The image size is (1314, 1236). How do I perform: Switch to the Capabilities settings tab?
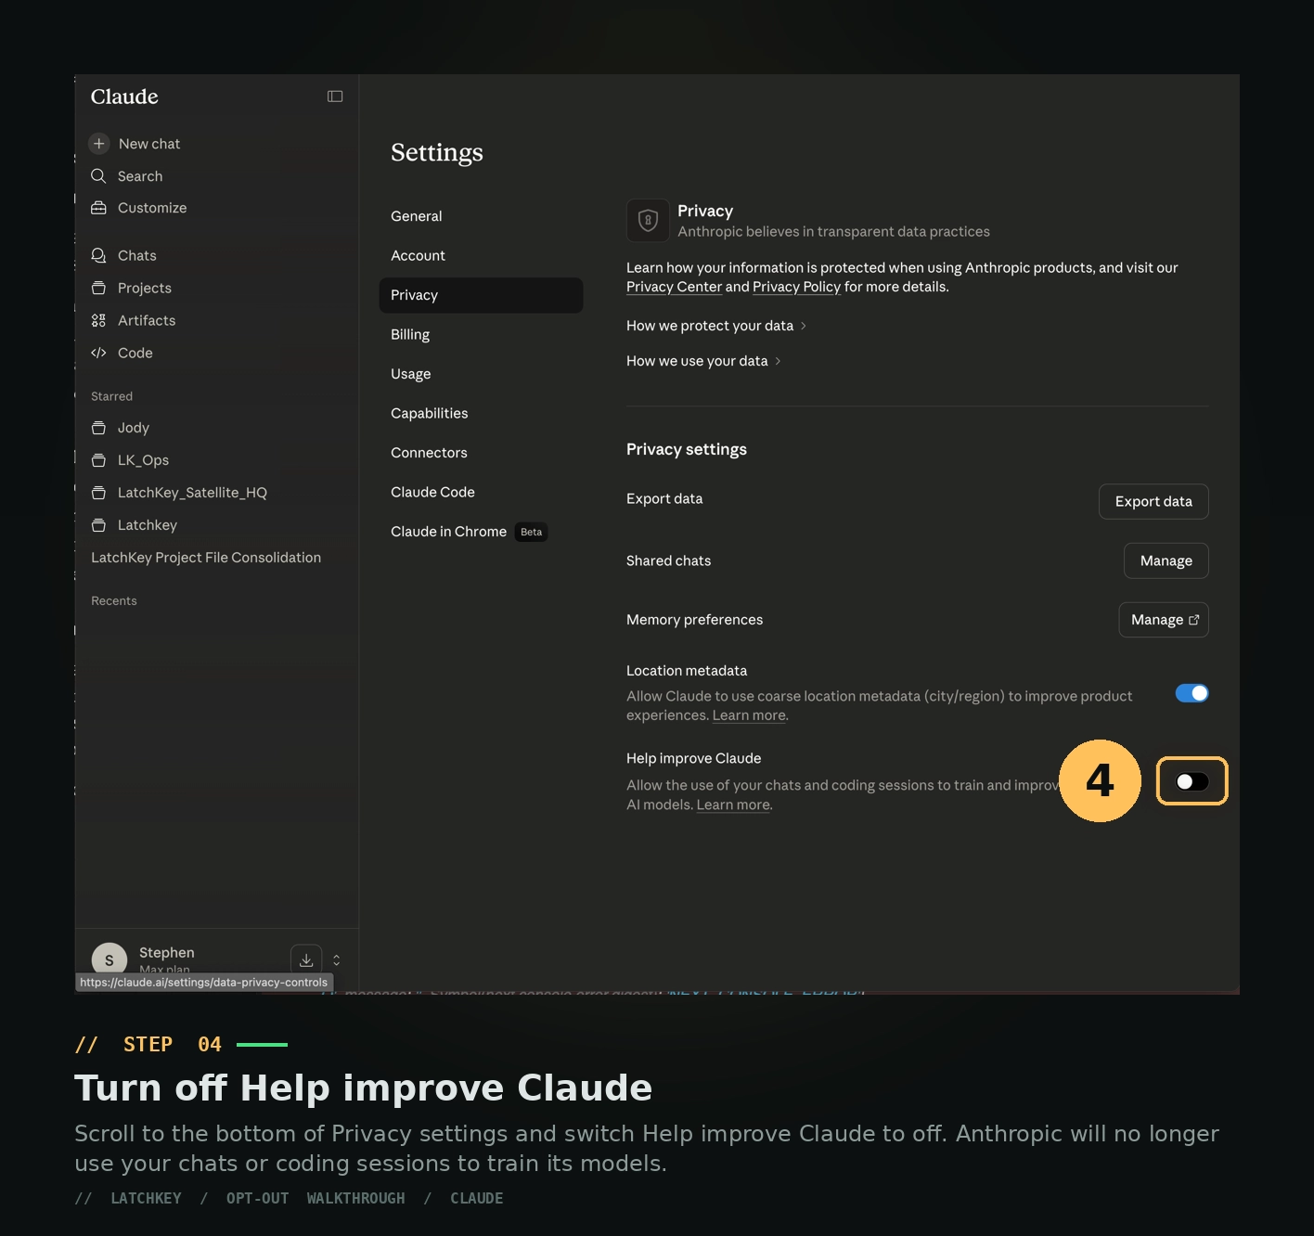click(x=429, y=413)
